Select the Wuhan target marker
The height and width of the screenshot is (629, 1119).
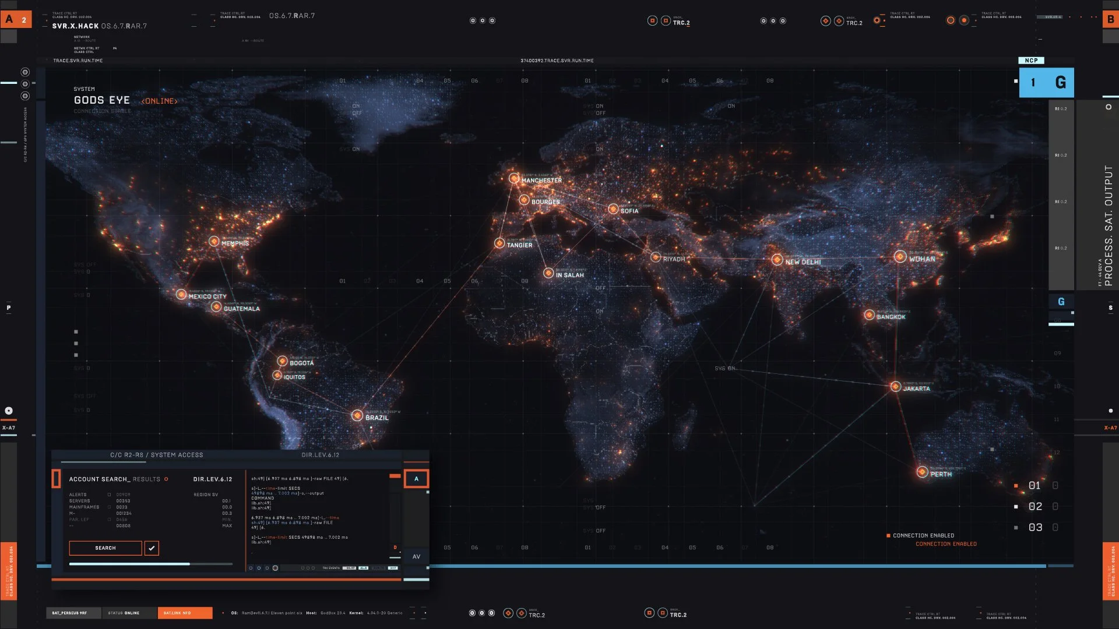900,257
